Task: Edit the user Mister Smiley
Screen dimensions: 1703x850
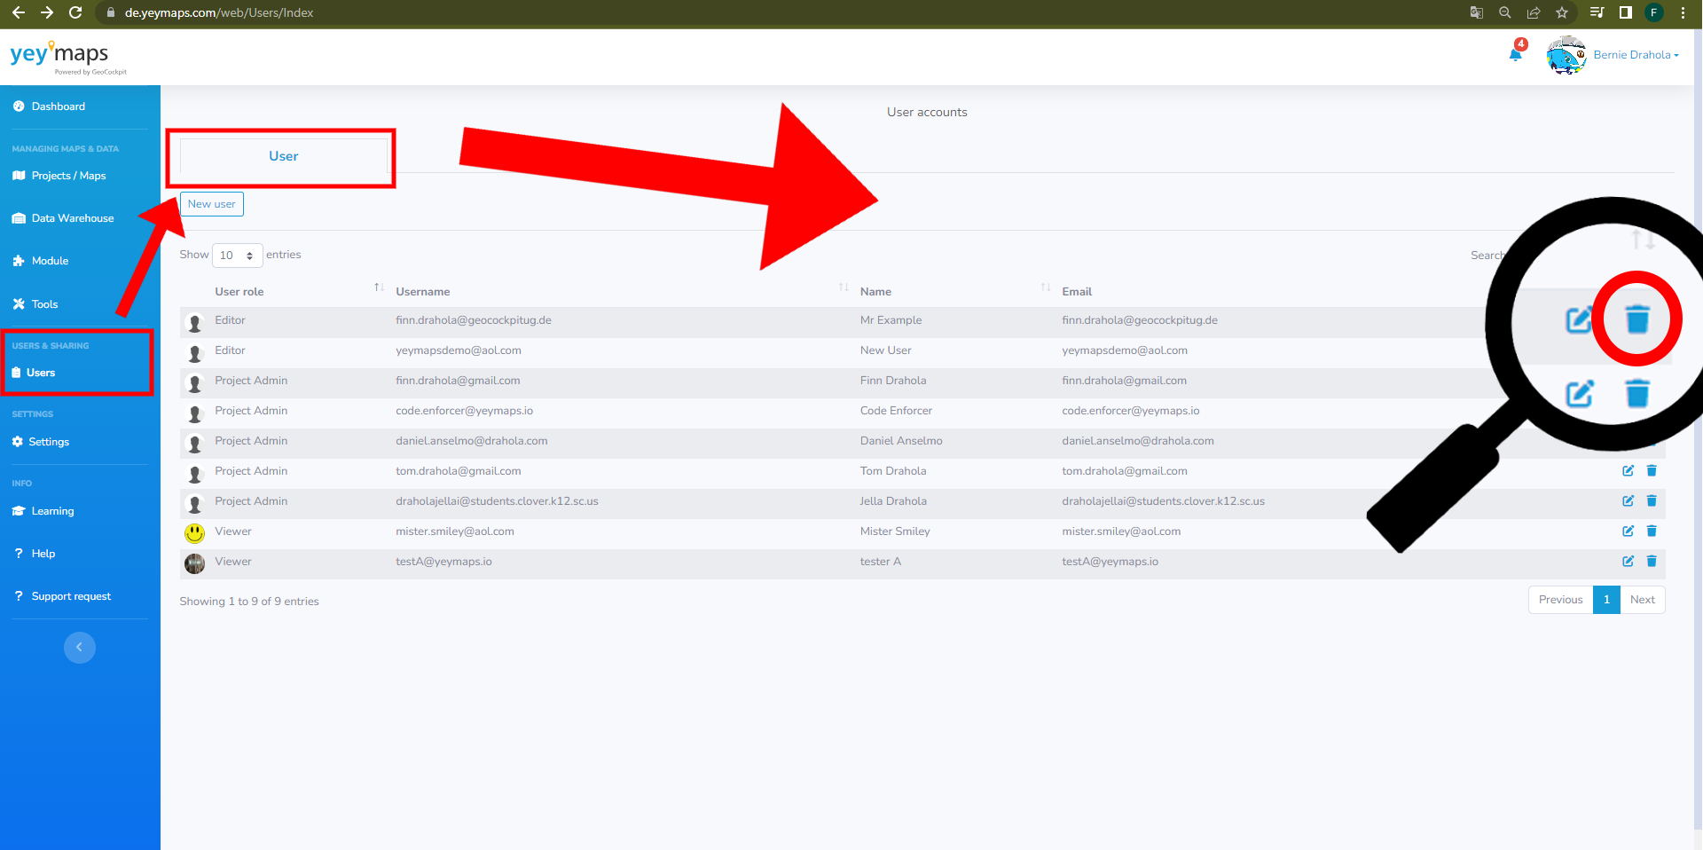Action: click(1628, 531)
